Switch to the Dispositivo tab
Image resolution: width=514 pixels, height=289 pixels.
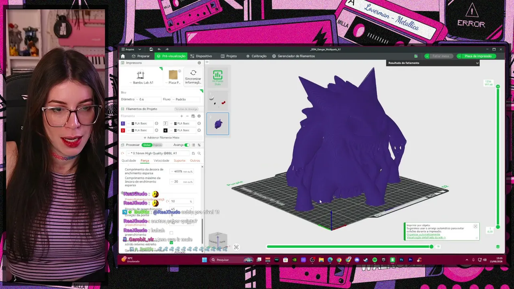[201, 56]
